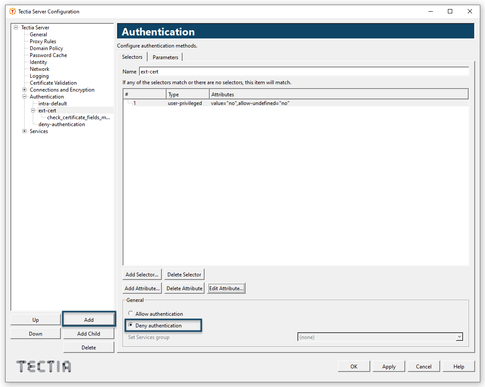Click value="no" attributes cell
485x387 pixels.
coord(250,103)
